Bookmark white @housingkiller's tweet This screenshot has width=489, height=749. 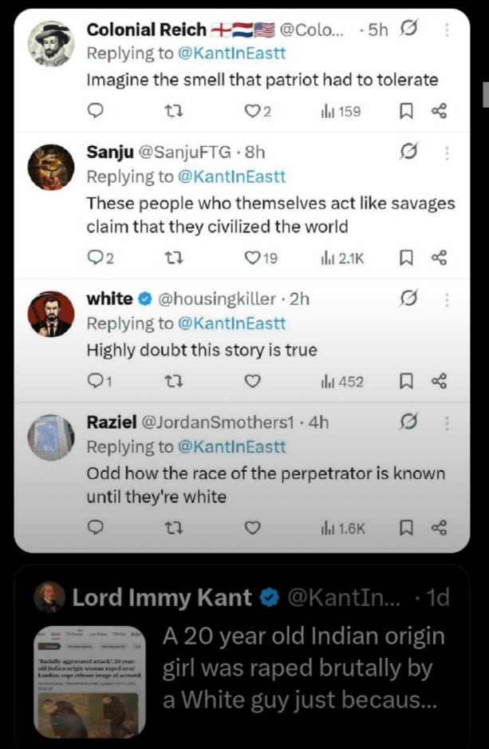tap(405, 382)
